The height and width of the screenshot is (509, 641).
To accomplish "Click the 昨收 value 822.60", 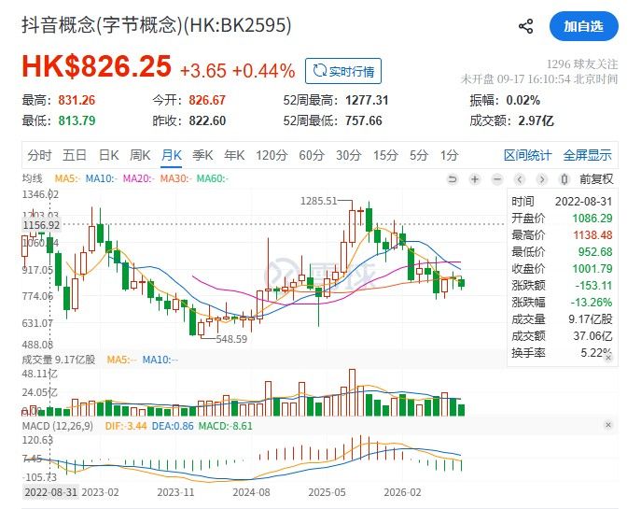I will [x=207, y=120].
